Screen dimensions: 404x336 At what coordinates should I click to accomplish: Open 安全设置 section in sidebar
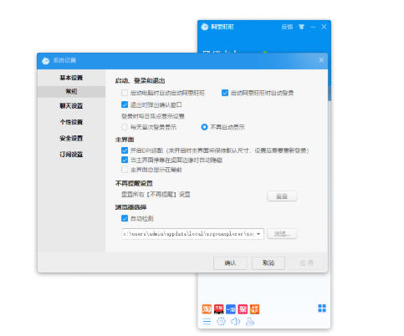71,138
